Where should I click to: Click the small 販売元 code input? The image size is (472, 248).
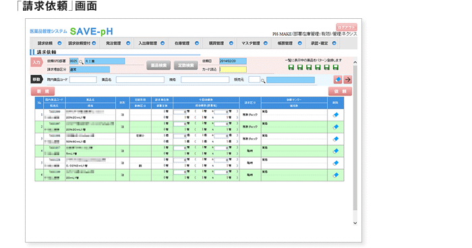254,80
